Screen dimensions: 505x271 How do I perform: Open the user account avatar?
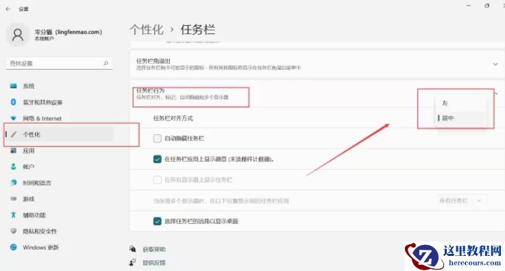coord(17,35)
